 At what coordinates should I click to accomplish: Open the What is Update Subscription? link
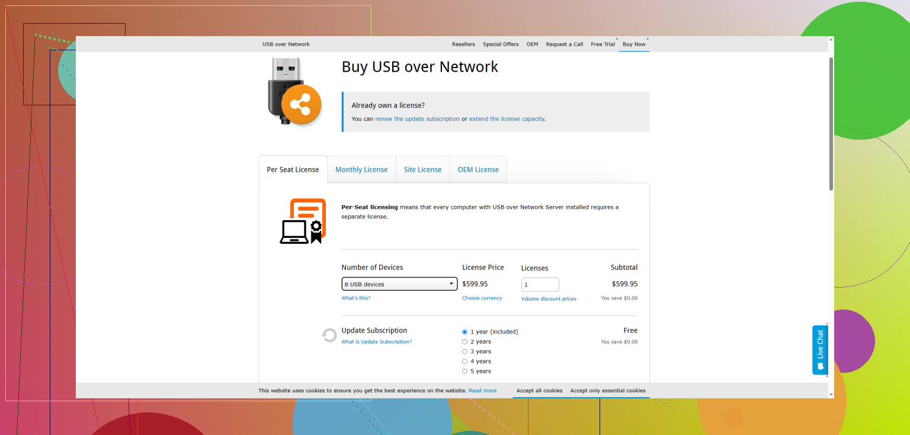376,342
